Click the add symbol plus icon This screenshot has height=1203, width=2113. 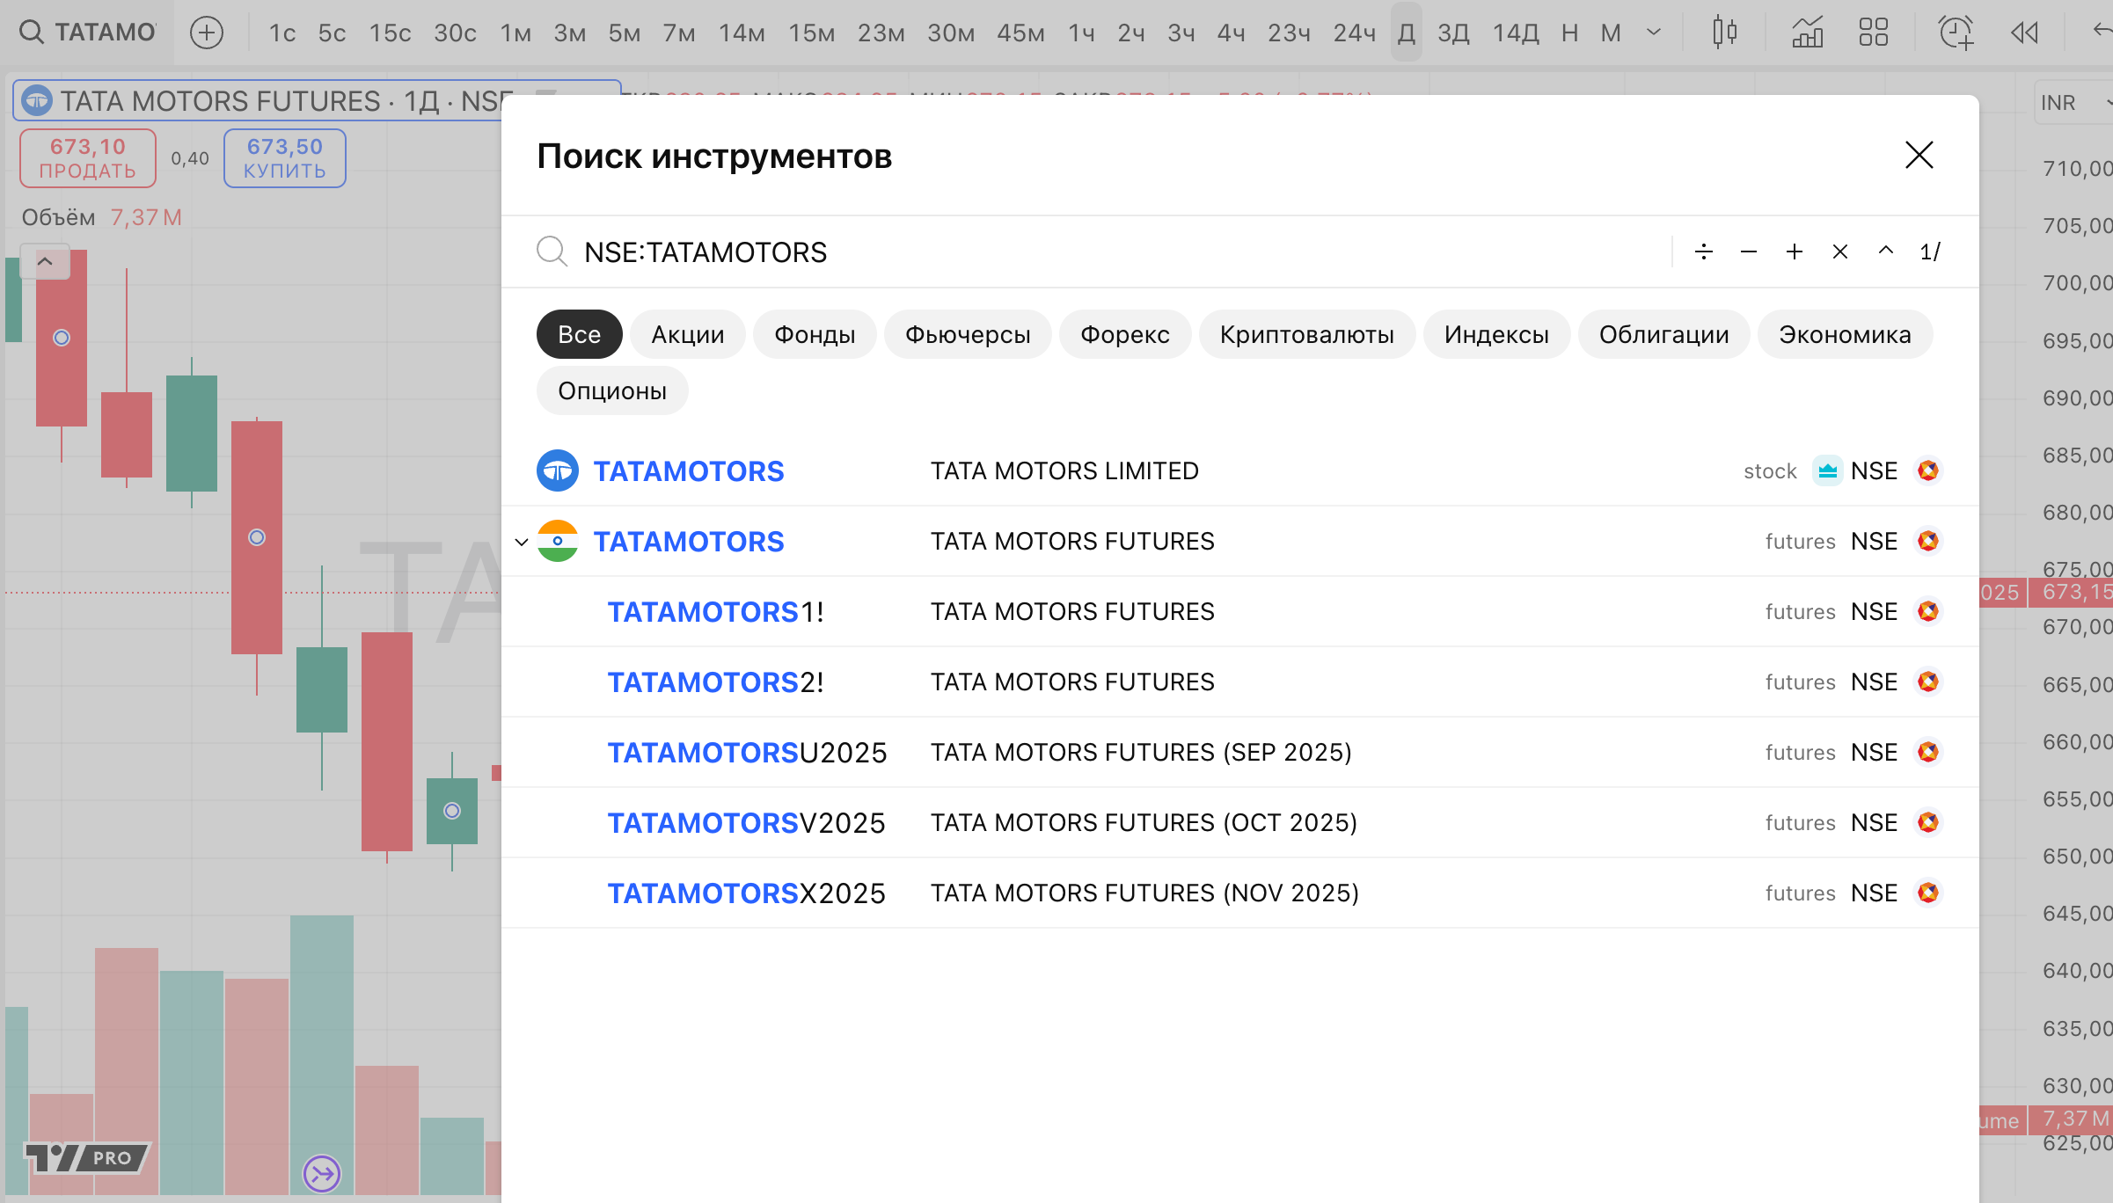pyautogui.click(x=207, y=33)
